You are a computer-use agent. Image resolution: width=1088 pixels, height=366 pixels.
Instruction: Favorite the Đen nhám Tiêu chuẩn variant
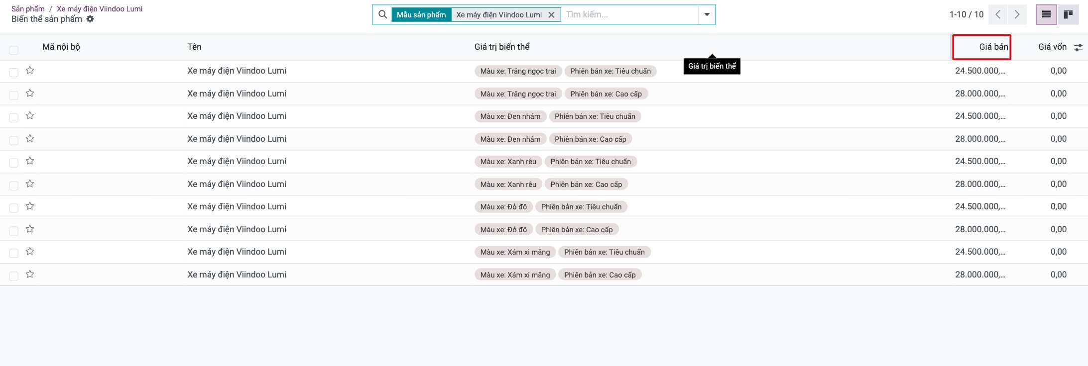(30, 115)
